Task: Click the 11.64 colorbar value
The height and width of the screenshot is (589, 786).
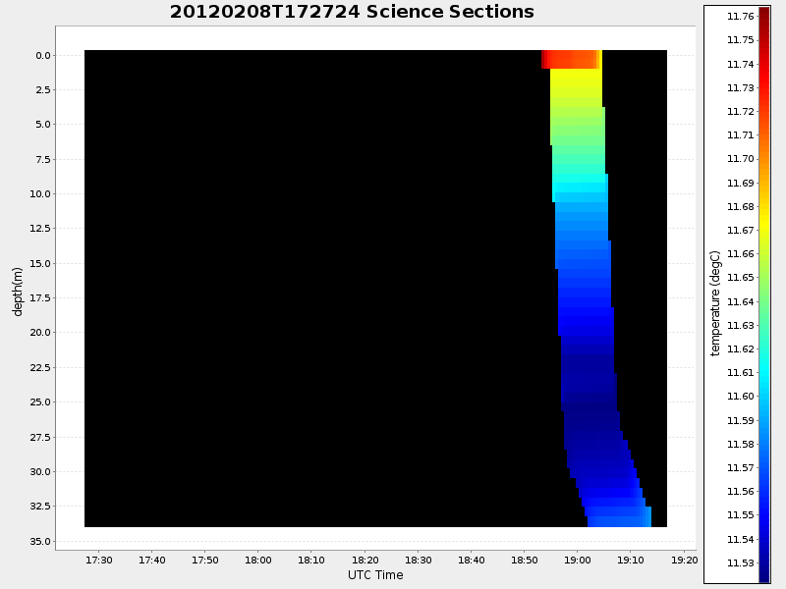Action: [x=741, y=301]
